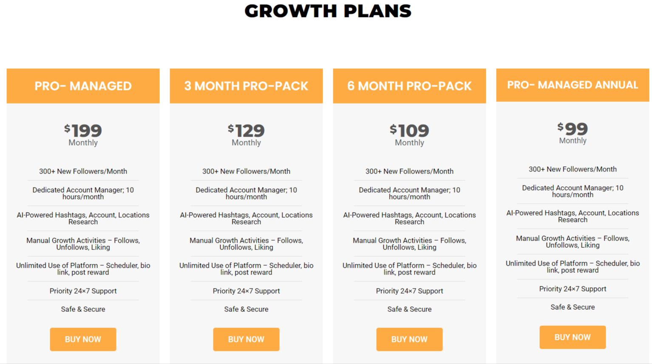652x364 pixels.
Task: Click Dedicated Account Manager in Pro-Managed Annual
Action: [x=573, y=191]
